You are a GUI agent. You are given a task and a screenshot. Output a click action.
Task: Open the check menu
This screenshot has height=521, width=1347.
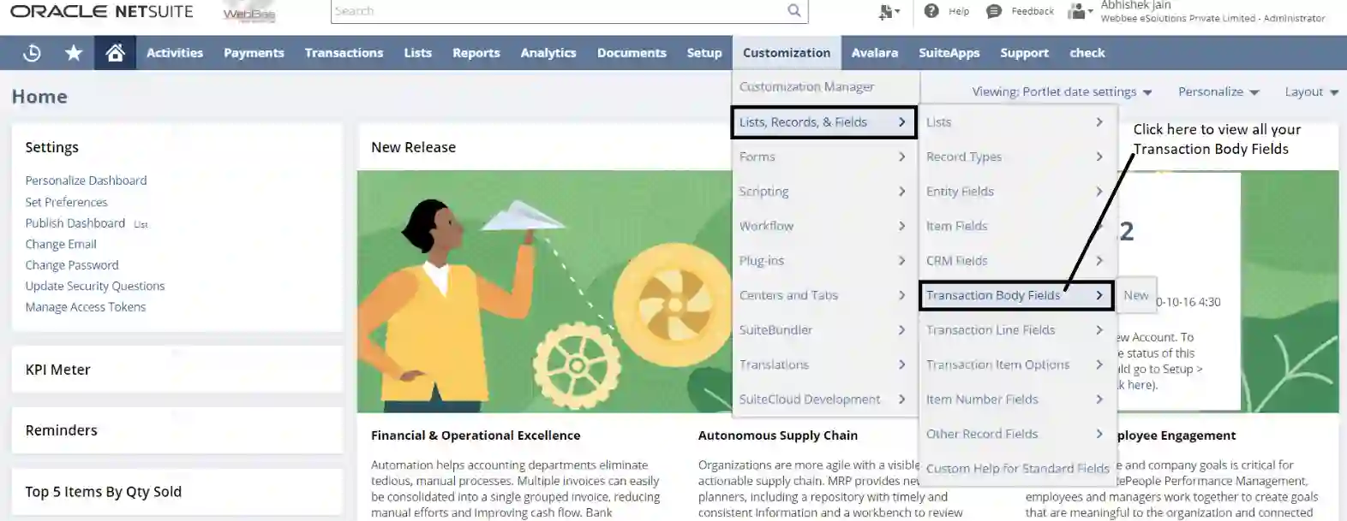(1087, 53)
